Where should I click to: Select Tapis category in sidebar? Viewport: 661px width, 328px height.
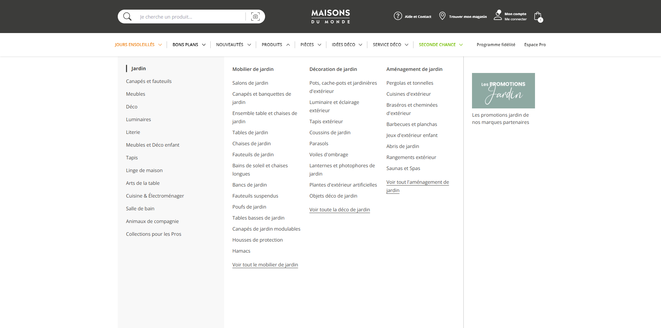click(x=132, y=158)
